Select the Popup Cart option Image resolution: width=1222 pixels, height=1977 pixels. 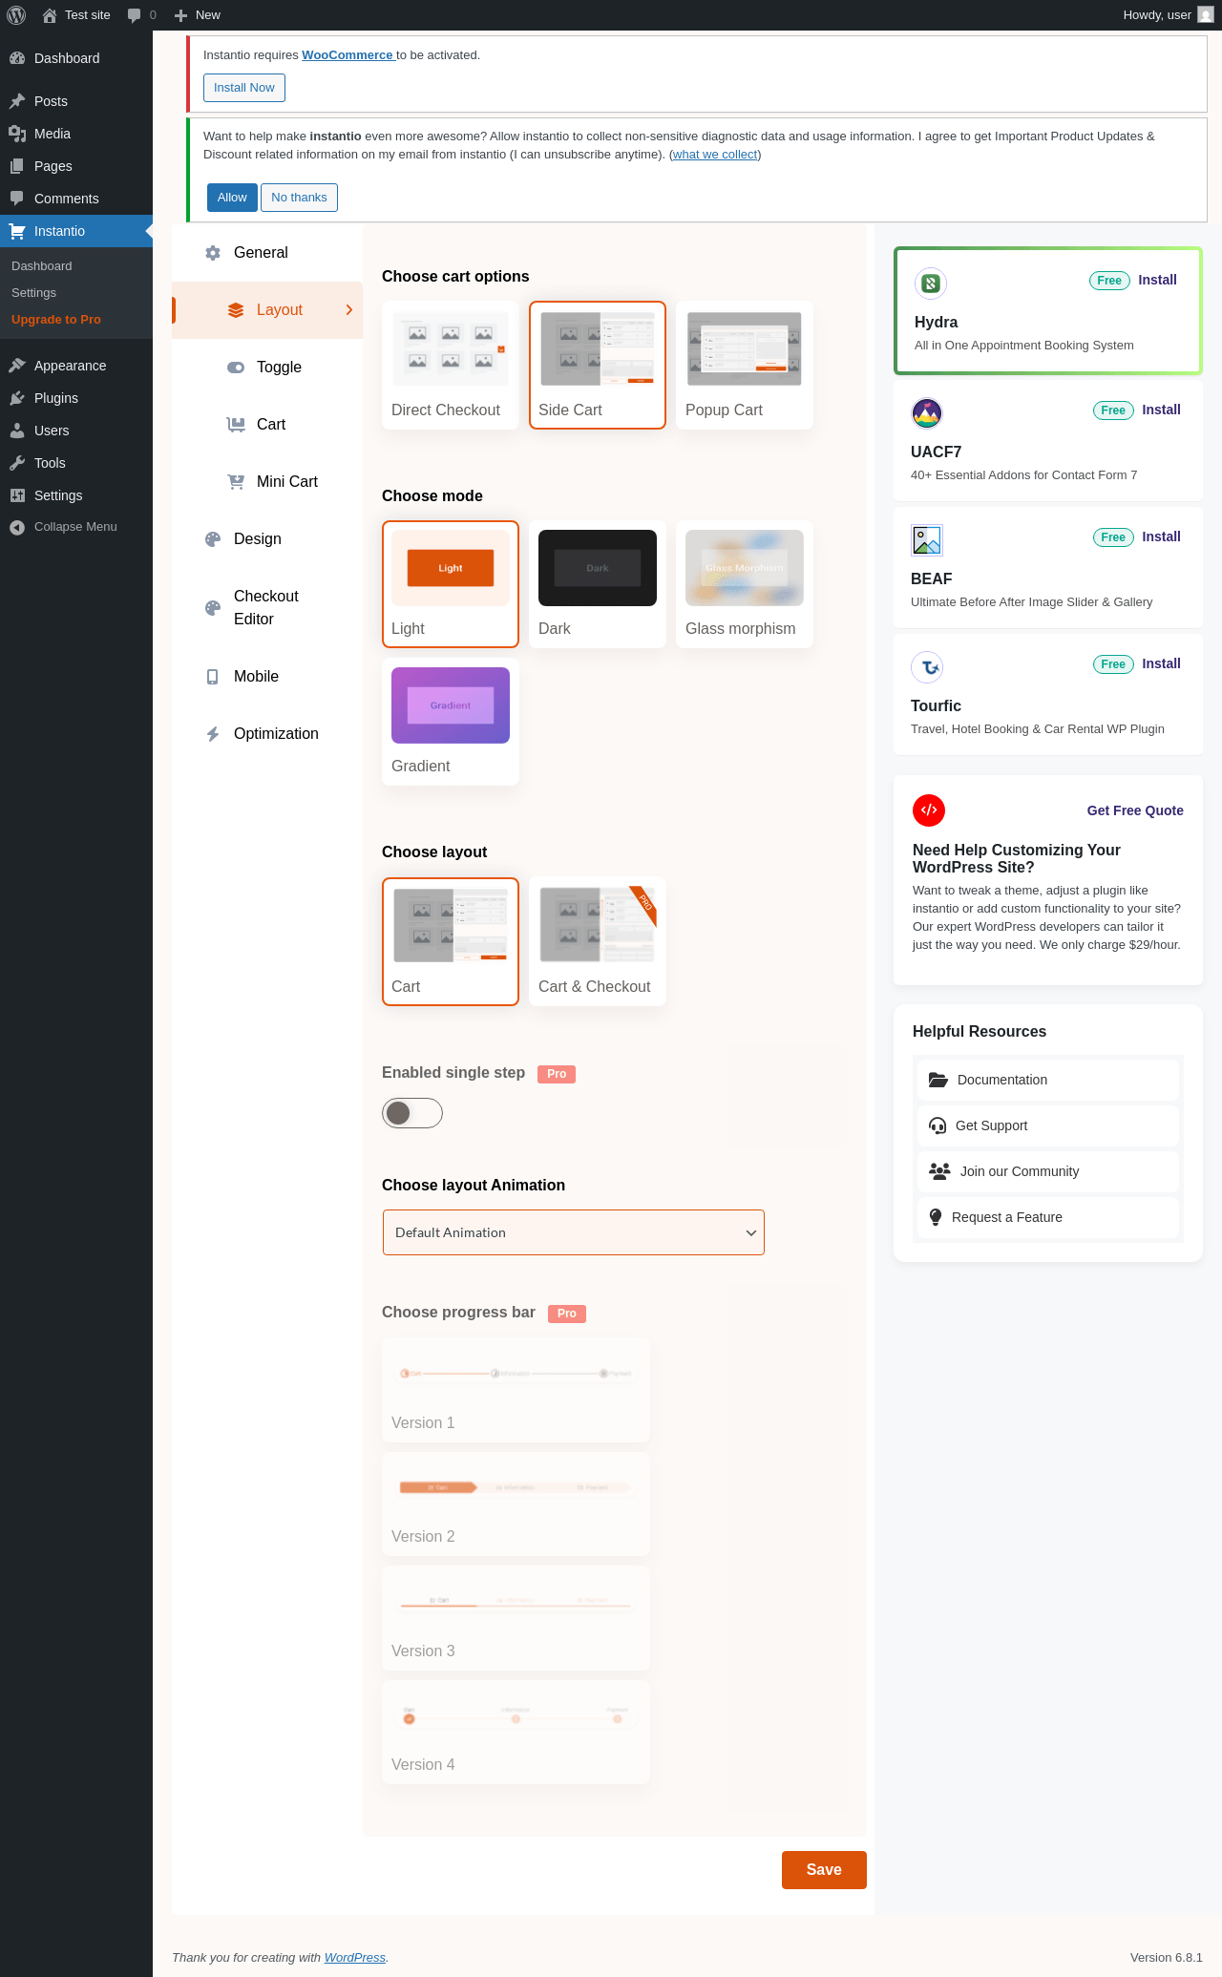click(x=745, y=365)
